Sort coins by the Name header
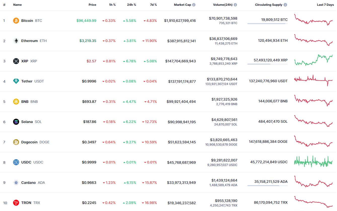337x211 pixels. pos(17,5)
